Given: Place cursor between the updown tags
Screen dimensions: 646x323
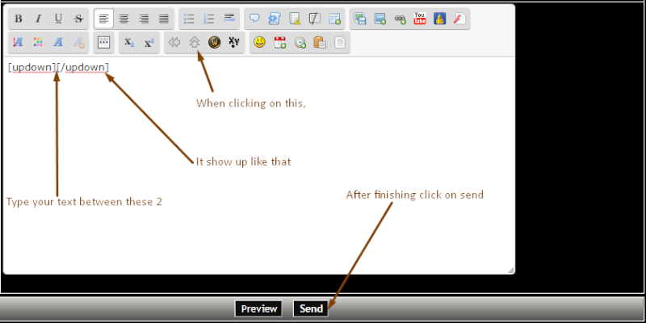Looking at the screenshot, I should 57,67.
